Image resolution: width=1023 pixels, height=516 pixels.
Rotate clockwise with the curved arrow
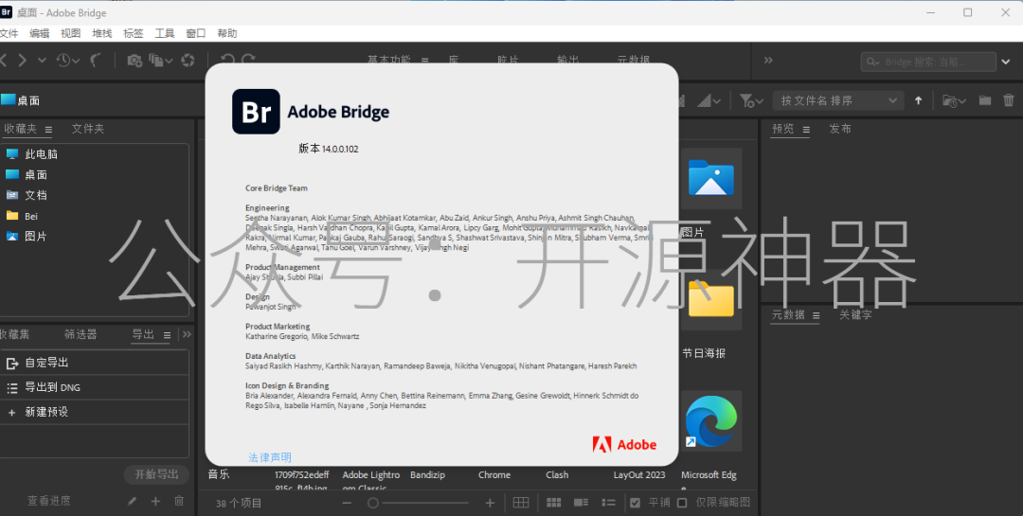(248, 61)
